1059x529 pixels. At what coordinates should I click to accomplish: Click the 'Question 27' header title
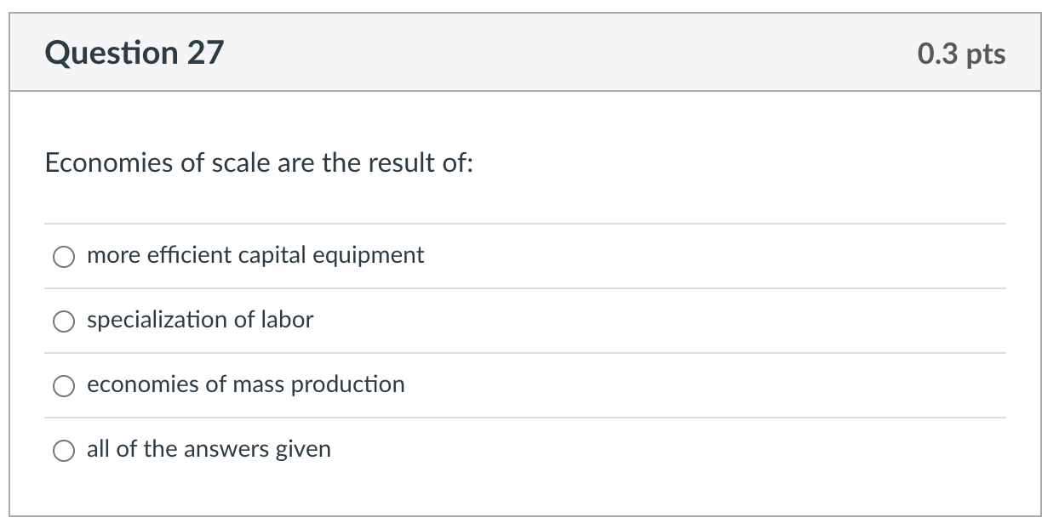pos(136,53)
